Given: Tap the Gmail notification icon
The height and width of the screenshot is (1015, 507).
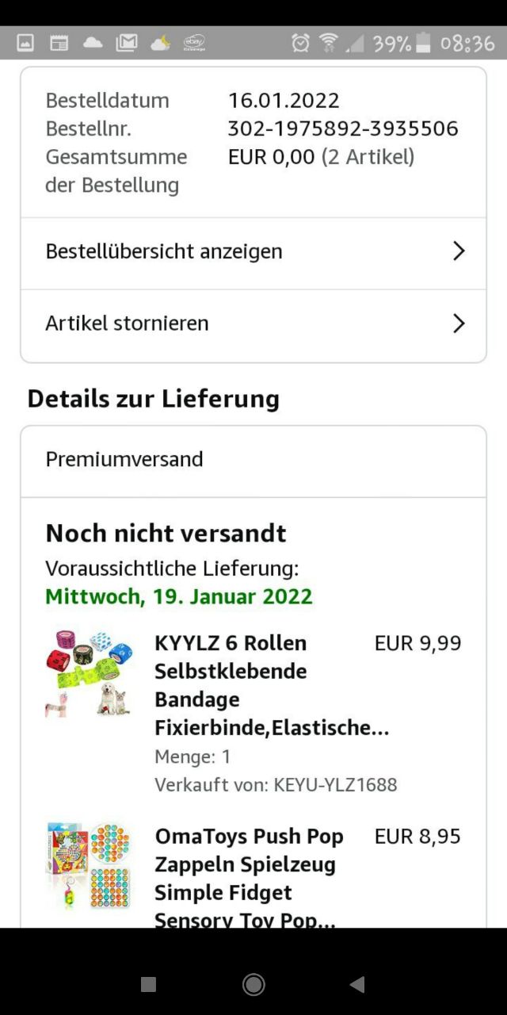Looking at the screenshot, I should (x=127, y=43).
